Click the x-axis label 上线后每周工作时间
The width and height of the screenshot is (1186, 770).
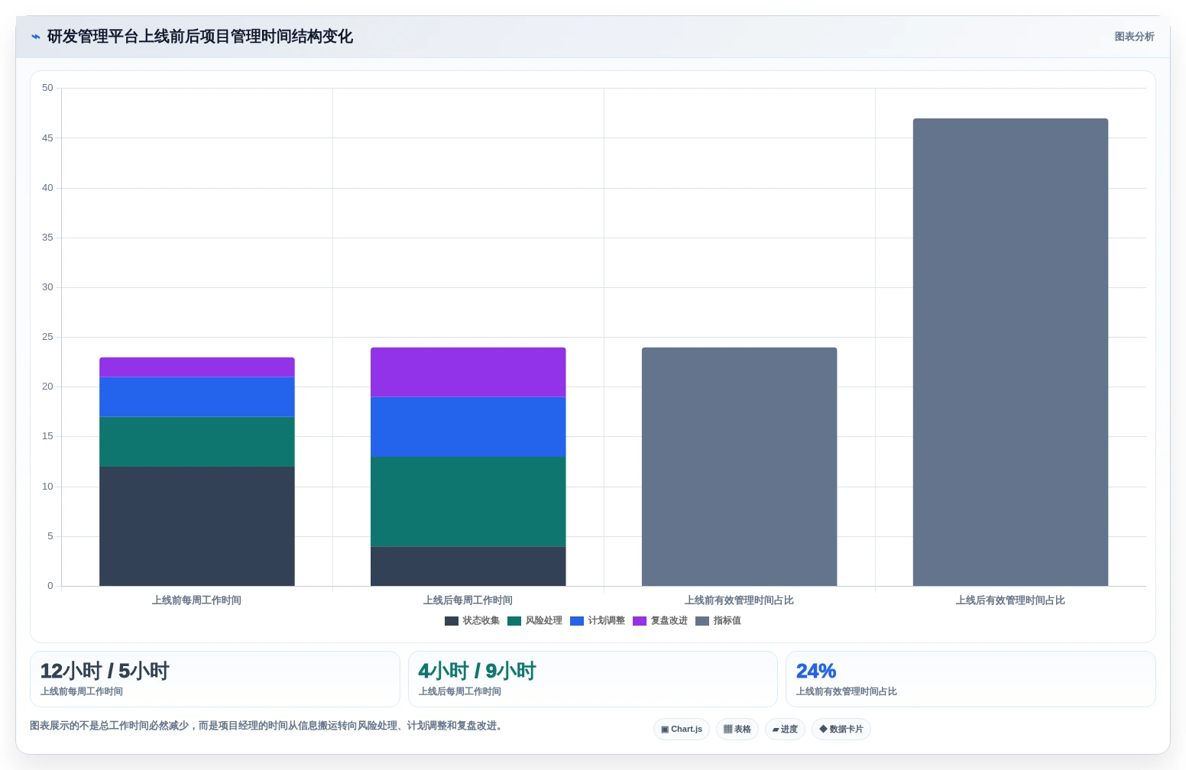(468, 600)
